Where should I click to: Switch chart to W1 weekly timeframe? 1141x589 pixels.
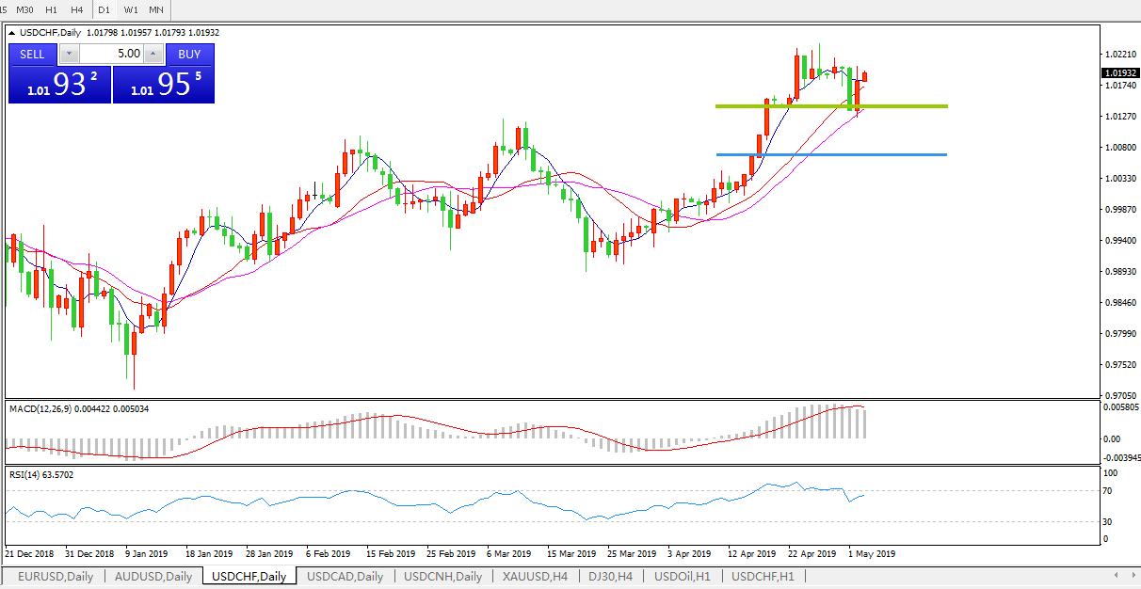[131, 9]
